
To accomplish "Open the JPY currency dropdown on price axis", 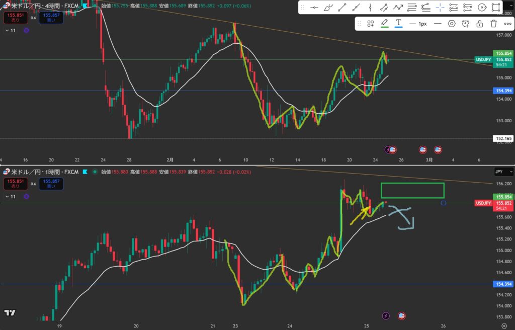I will pyautogui.click(x=499, y=171).
